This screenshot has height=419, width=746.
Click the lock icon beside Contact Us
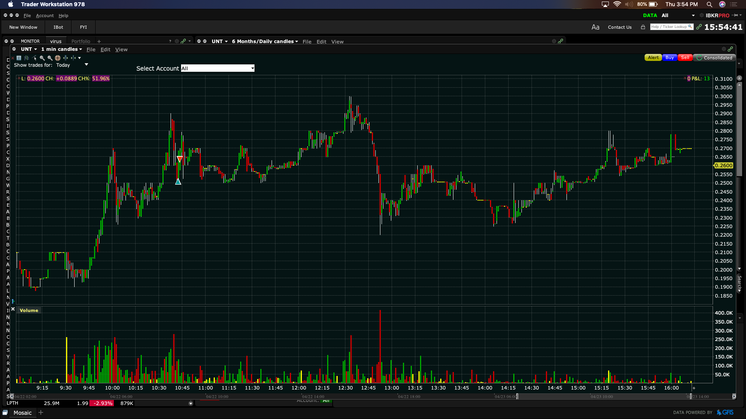(x=643, y=27)
